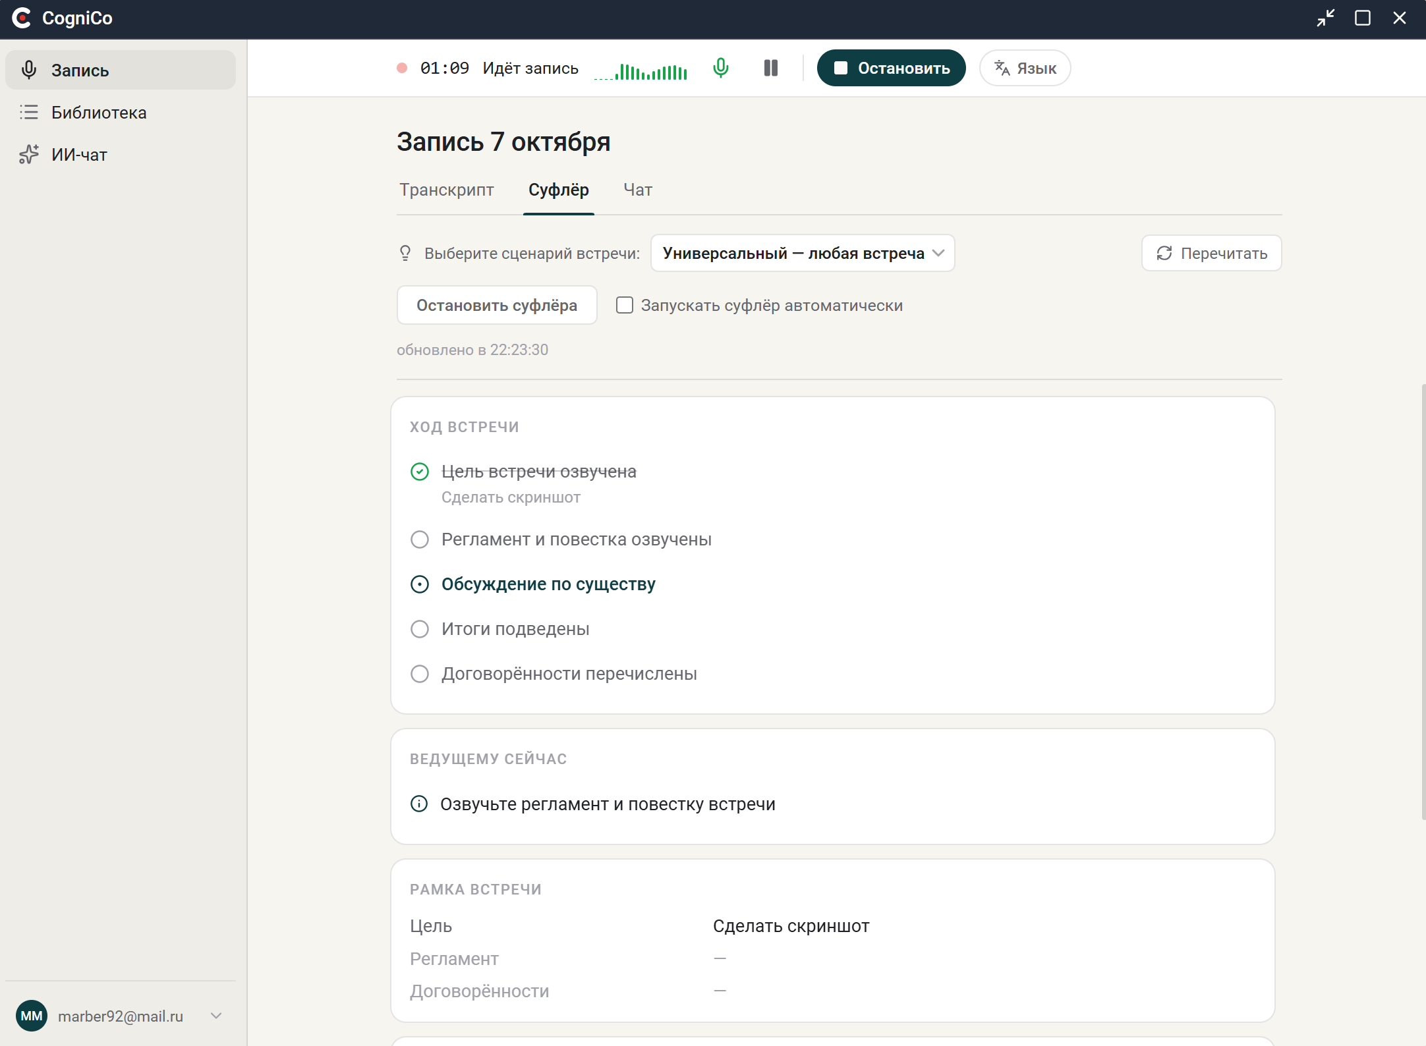The height and width of the screenshot is (1046, 1426).
Task: Click the Перечитать refresh button
Action: pos(1212,253)
